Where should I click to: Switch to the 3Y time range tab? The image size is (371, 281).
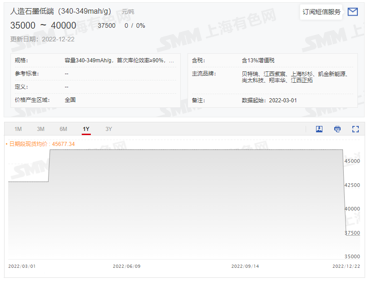click(x=109, y=129)
